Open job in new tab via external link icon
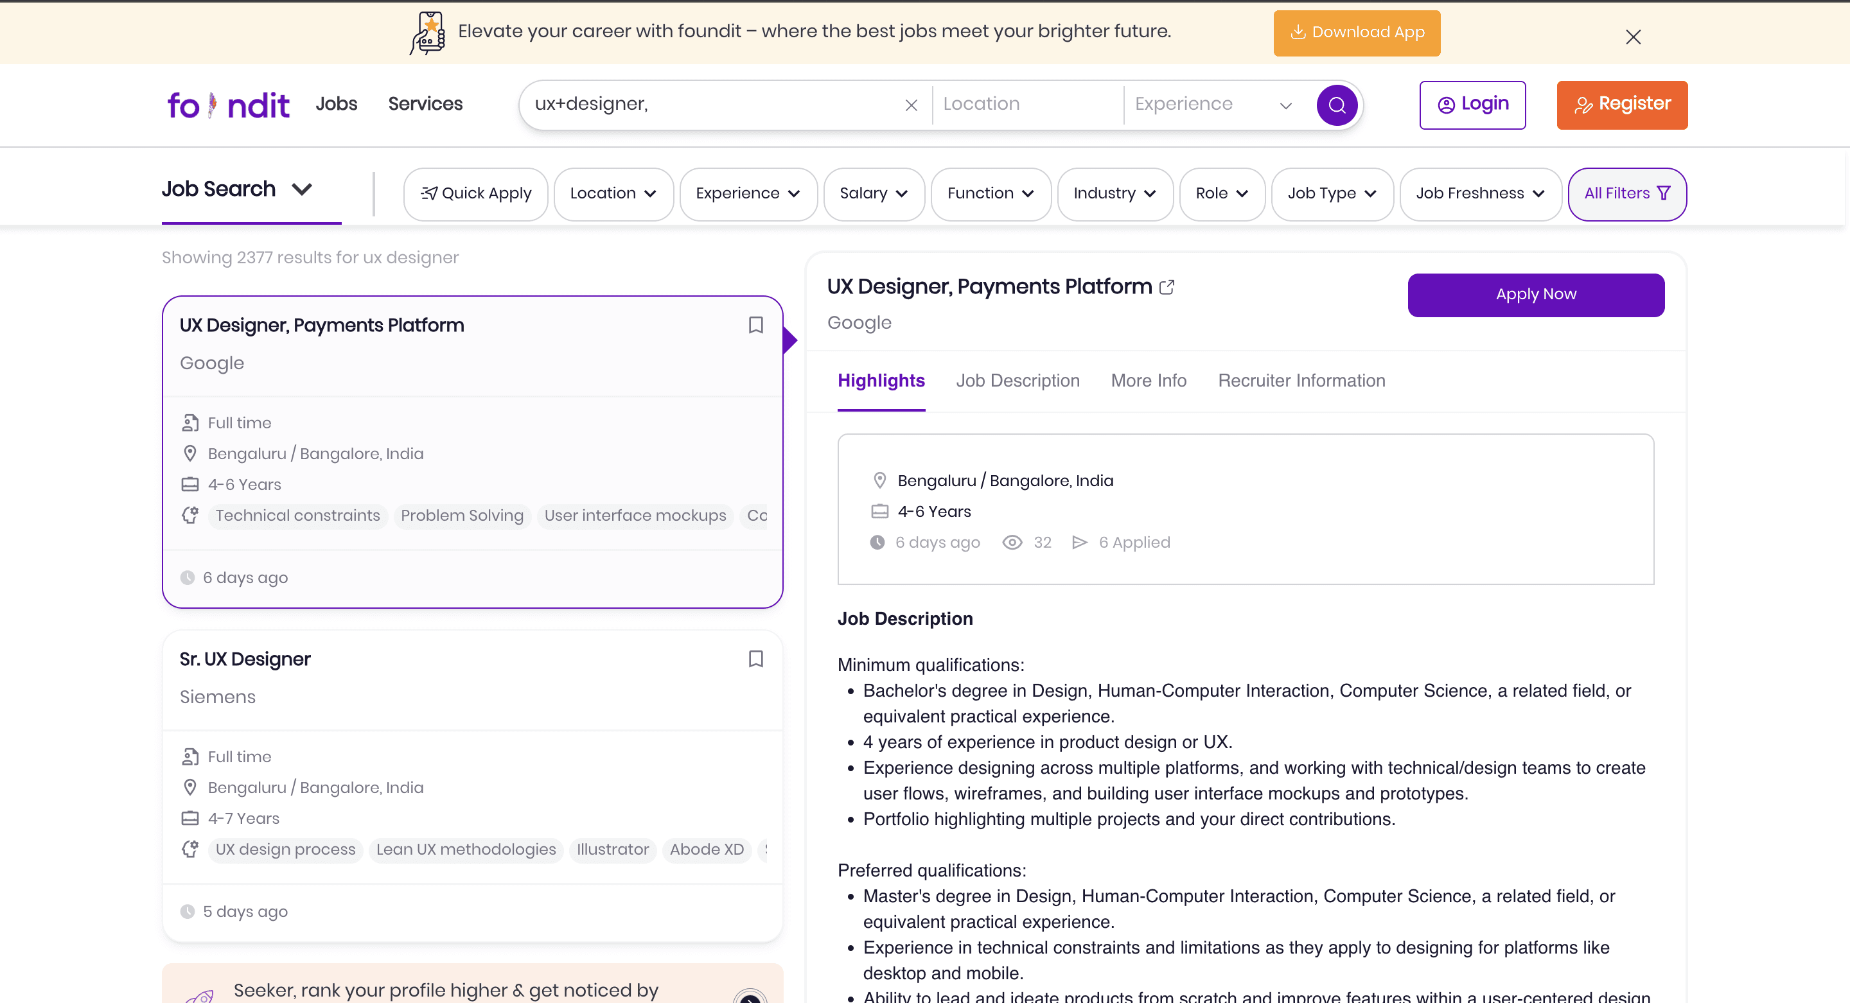The image size is (1850, 1003). point(1167,287)
